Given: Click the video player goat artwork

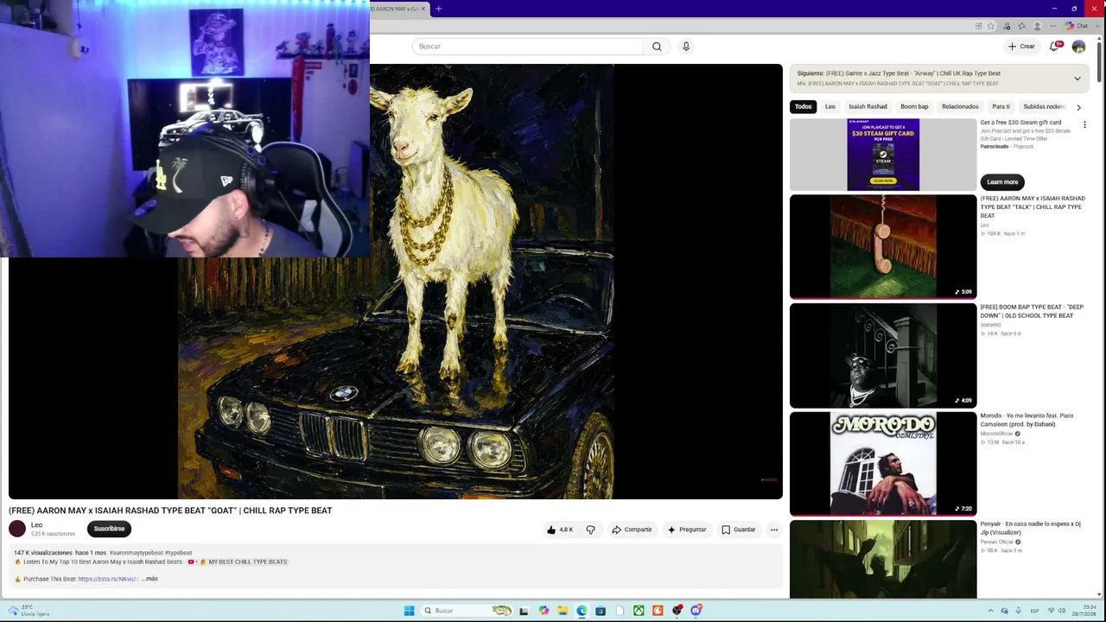Looking at the screenshot, I should [x=396, y=282].
